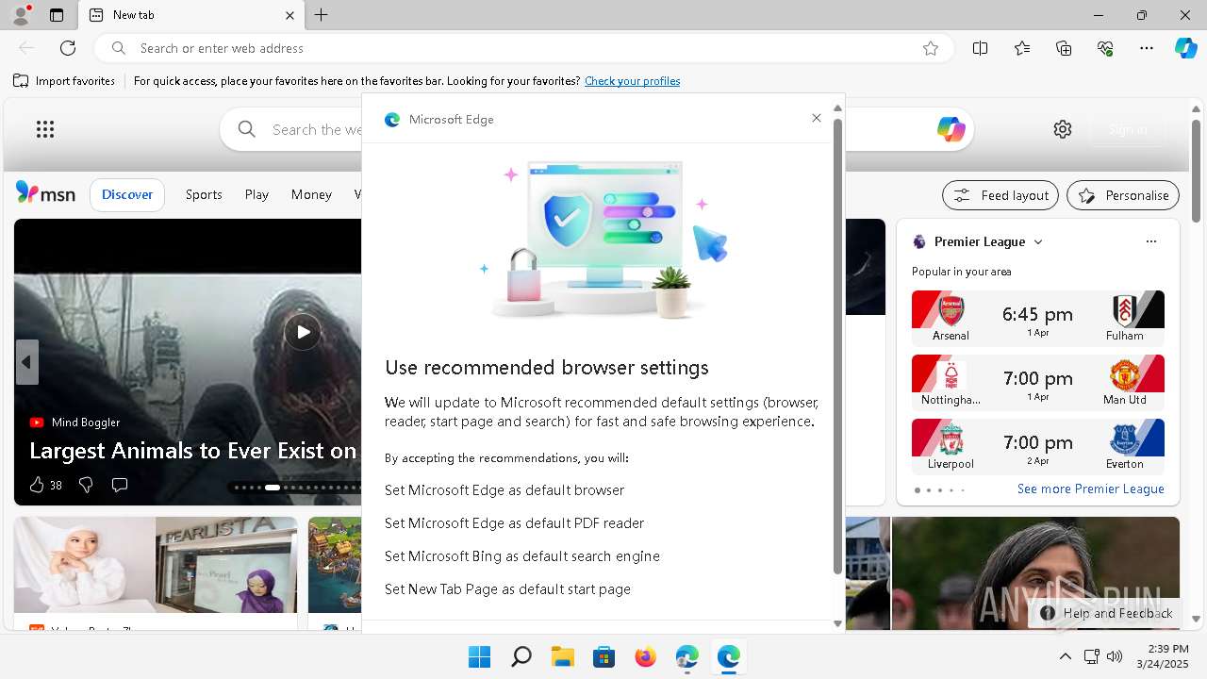Click the Sign in button
Screen dimensions: 1207x679
pyautogui.click(x=1128, y=129)
